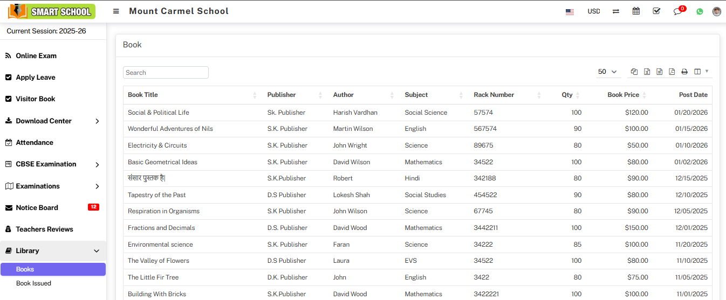Open chat messages icon with 0 badge
The height and width of the screenshot is (300, 726).
678,11
